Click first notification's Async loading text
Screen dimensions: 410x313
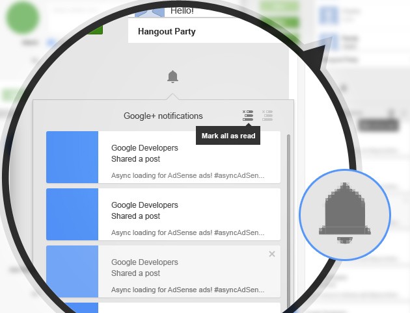point(187,175)
